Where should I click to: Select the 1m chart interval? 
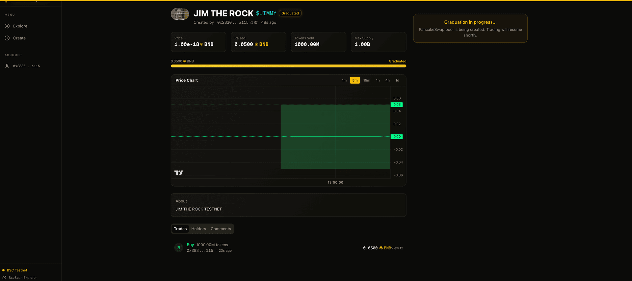click(344, 81)
